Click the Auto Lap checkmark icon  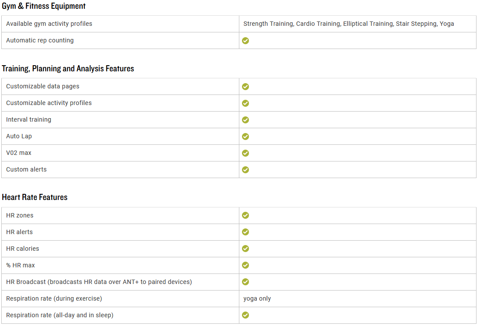(x=245, y=137)
